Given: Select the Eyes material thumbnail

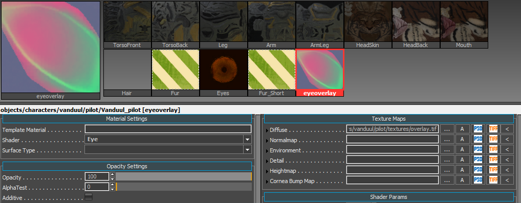Looking at the screenshot, I should (223, 73).
